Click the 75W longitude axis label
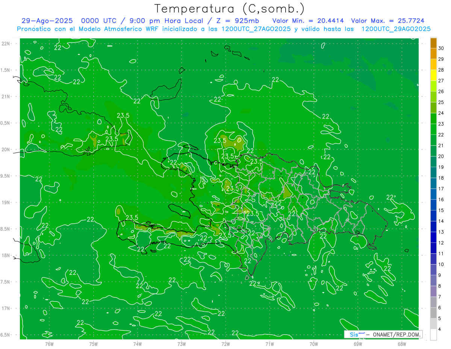Viewport: 451px width, 349px height. pos(94,344)
